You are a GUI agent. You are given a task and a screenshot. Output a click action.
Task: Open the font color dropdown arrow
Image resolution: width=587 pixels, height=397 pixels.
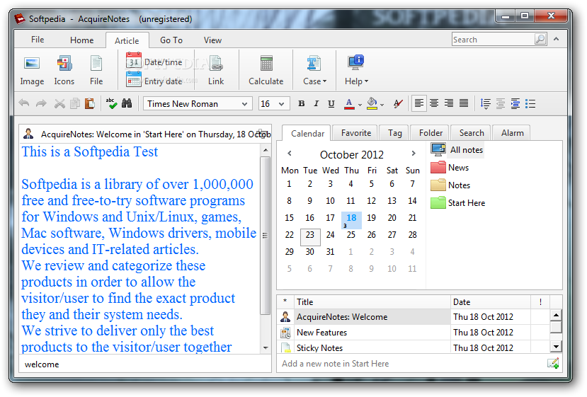pyautogui.click(x=360, y=105)
